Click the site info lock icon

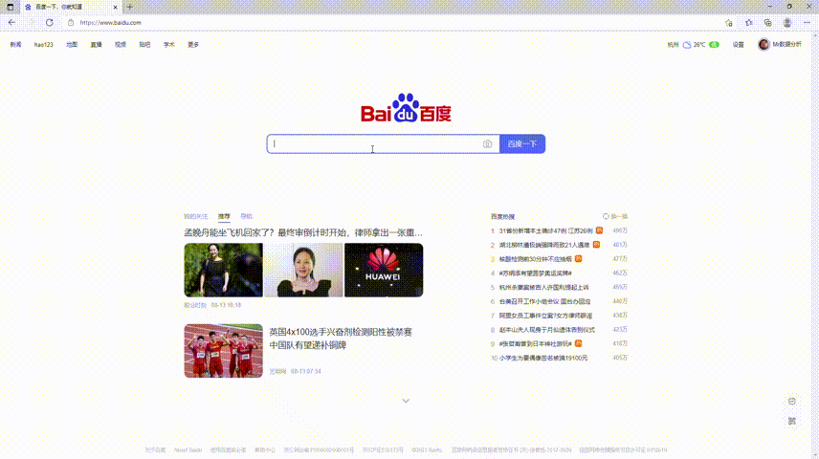click(x=71, y=22)
